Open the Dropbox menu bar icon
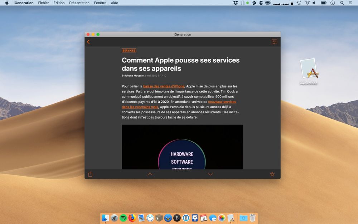Screen dimensions: 358x224 pyautogui.click(x=236, y=3)
